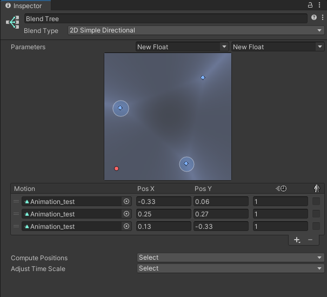This screenshot has width=327, height=297.
Task: Open the Compute Positions dropdown
Action: click(230, 258)
